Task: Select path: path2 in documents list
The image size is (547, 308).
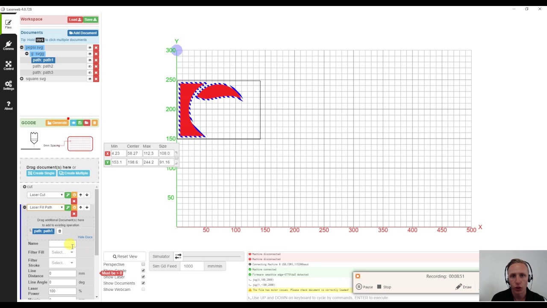Action: pyautogui.click(x=43, y=66)
